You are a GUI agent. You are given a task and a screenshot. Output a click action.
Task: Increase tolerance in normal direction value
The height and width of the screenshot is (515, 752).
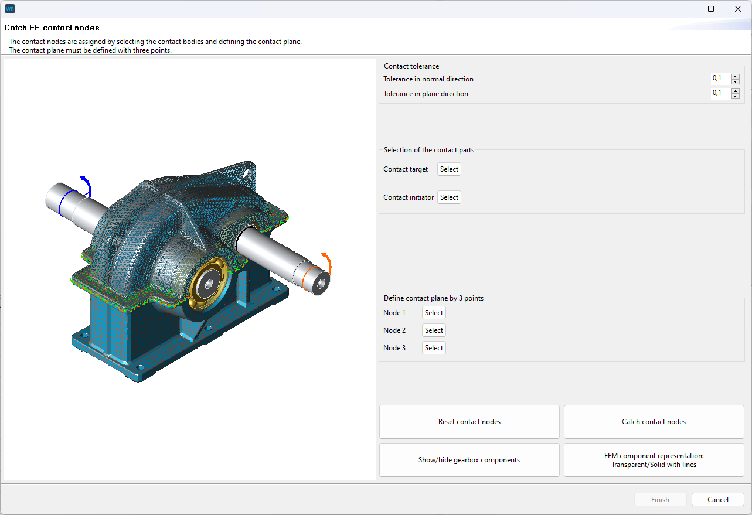[735, 76]
